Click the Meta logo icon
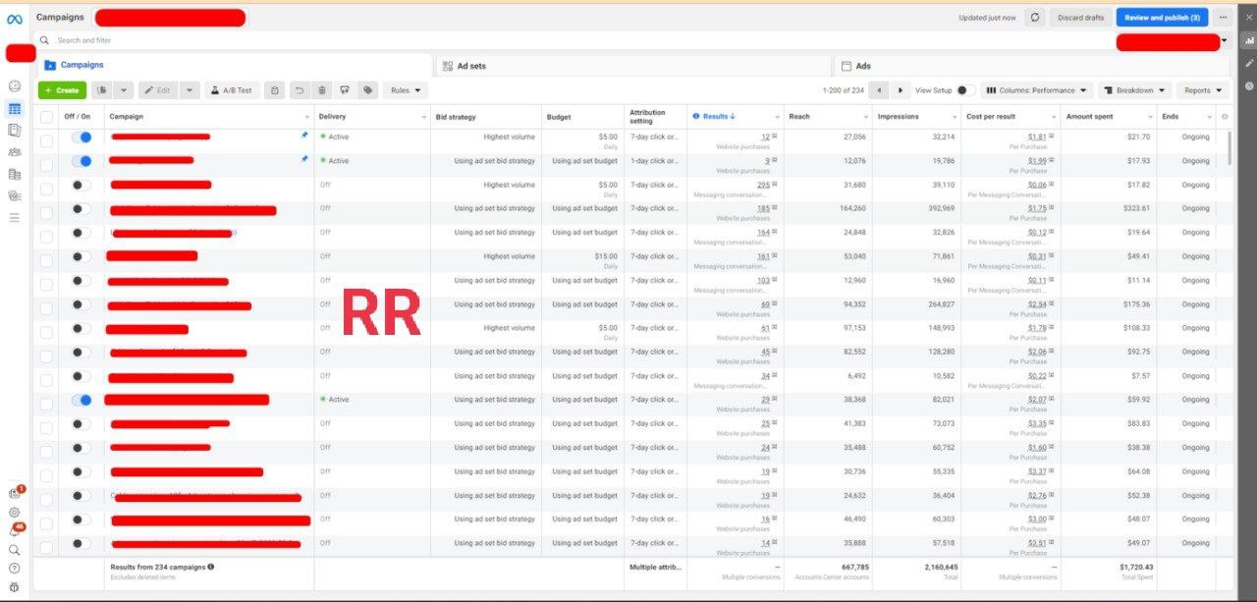Viewport: 1257px width, 602px height. [x=14, y=19]
